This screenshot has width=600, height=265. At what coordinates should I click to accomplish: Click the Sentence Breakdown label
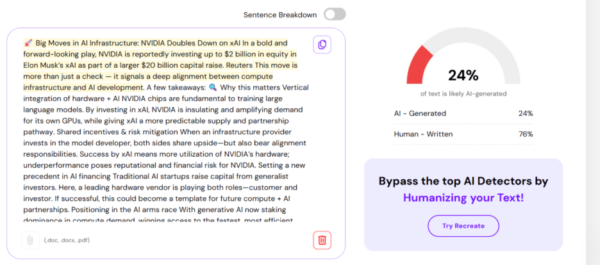click(x=280, y=15)
